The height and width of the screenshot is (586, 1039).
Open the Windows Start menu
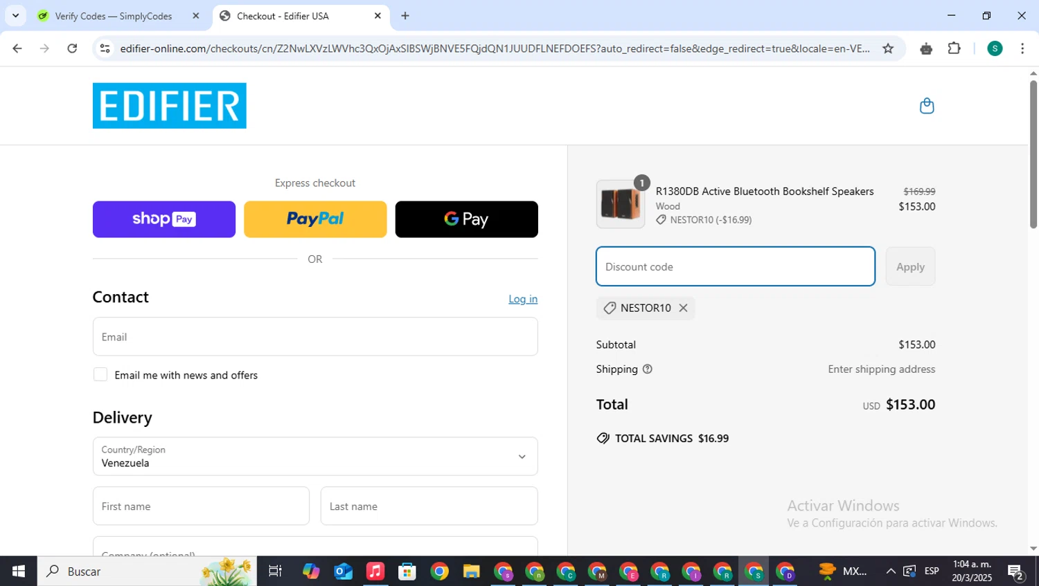19,571
